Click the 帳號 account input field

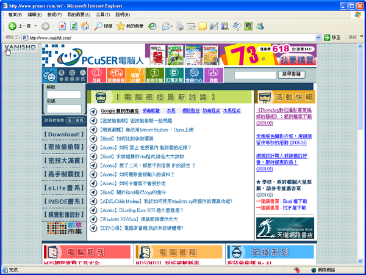(x=64, y=95)
